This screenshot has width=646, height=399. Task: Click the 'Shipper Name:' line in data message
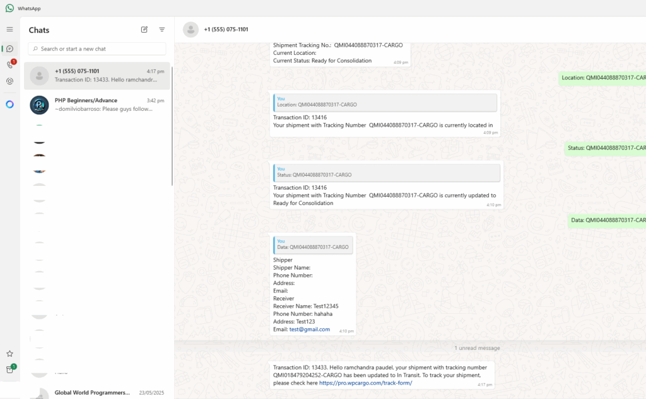tap(291, 268)
